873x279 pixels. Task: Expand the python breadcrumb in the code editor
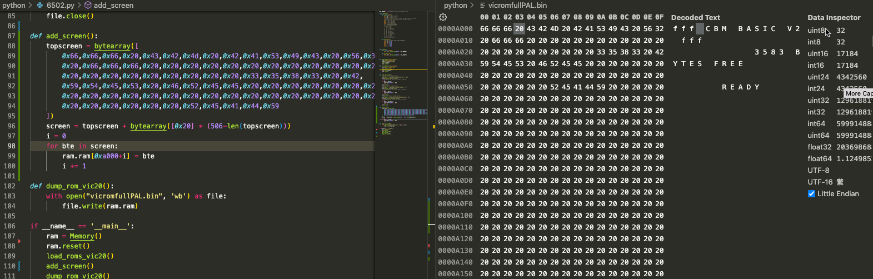(13, 5)
